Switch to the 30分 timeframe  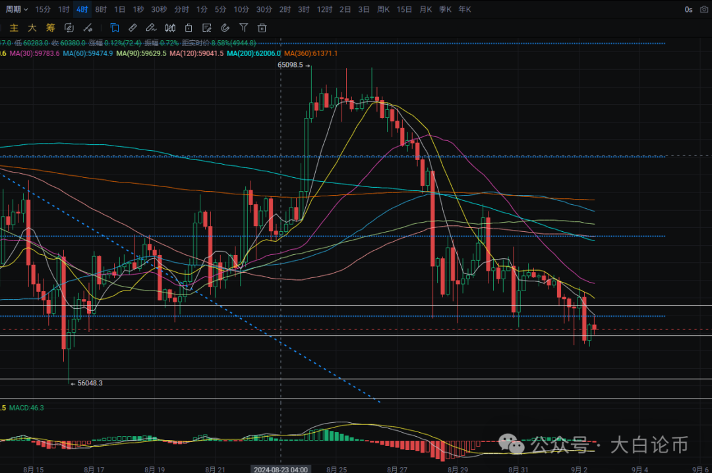click(264, 9)
